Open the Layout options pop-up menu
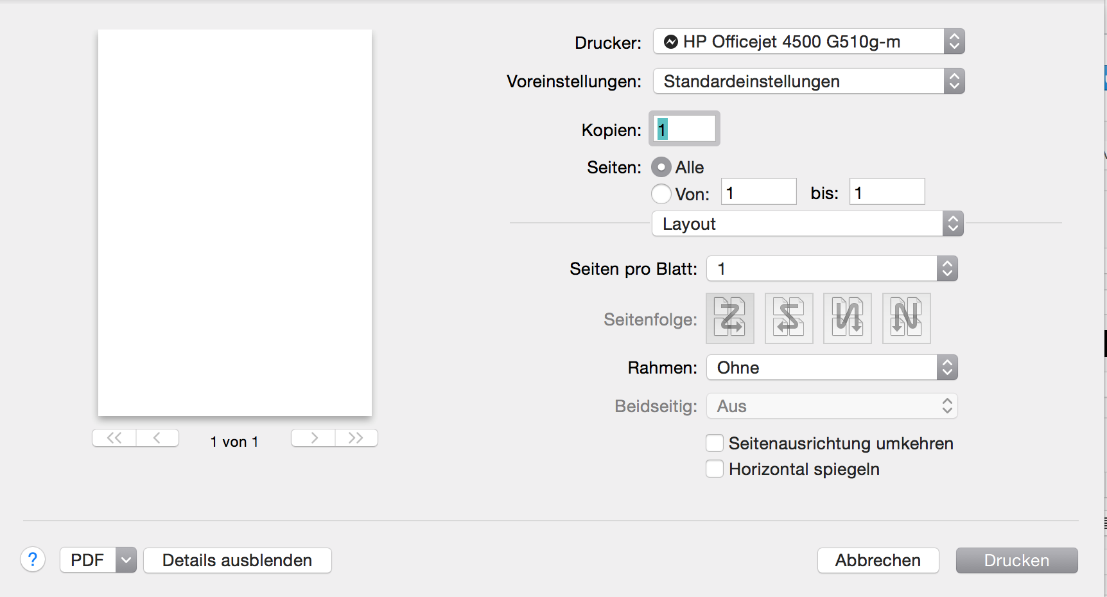Screen dimensions: 1107x597 click(x=807, y=224)
